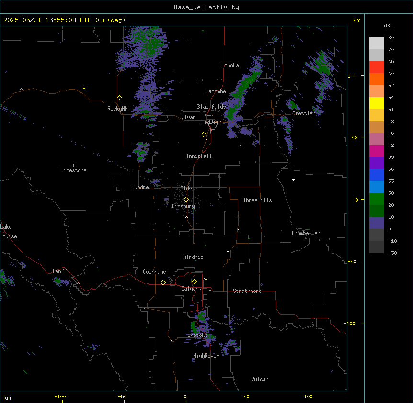Select the lightest gray 70-80 dBZ swatch
This screenshot has width=413, height=403.
tap(377, 44)
